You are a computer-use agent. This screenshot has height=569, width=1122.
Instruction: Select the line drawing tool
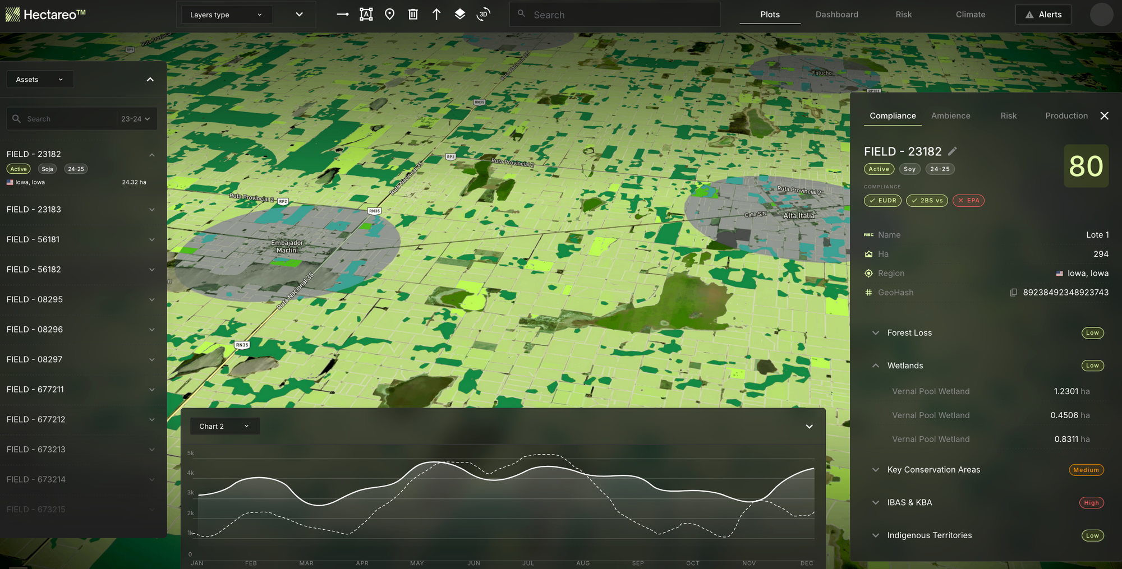click(342, 15)
